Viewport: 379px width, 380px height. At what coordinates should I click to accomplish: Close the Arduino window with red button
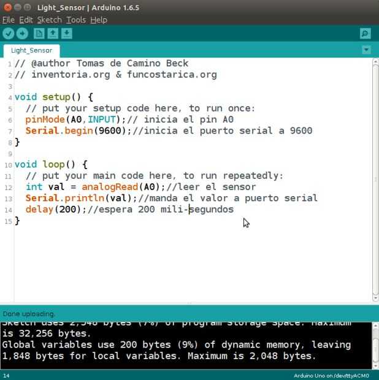point(7,7)
